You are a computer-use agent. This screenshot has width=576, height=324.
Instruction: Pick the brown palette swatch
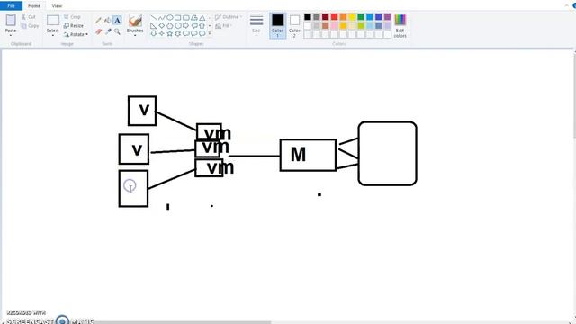coord(326,26)
